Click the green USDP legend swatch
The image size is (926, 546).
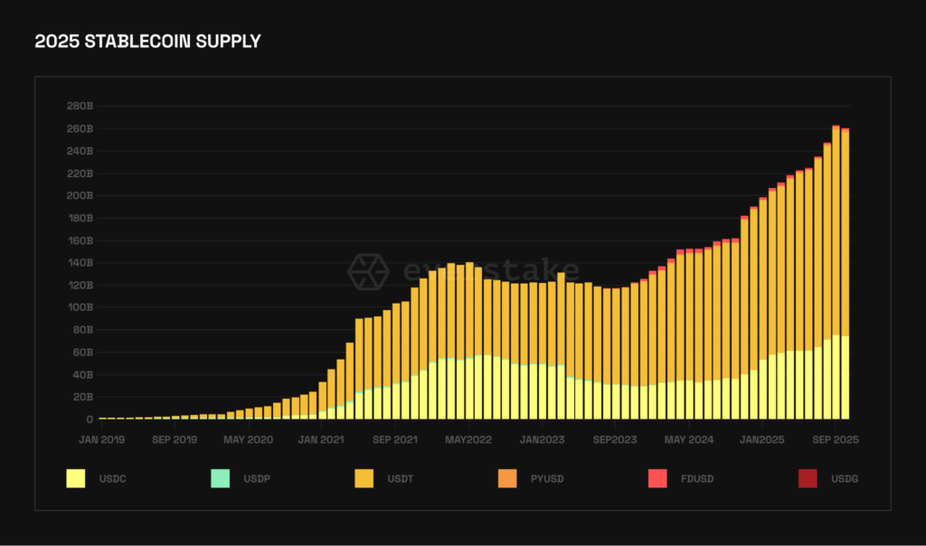click(221, 478)
